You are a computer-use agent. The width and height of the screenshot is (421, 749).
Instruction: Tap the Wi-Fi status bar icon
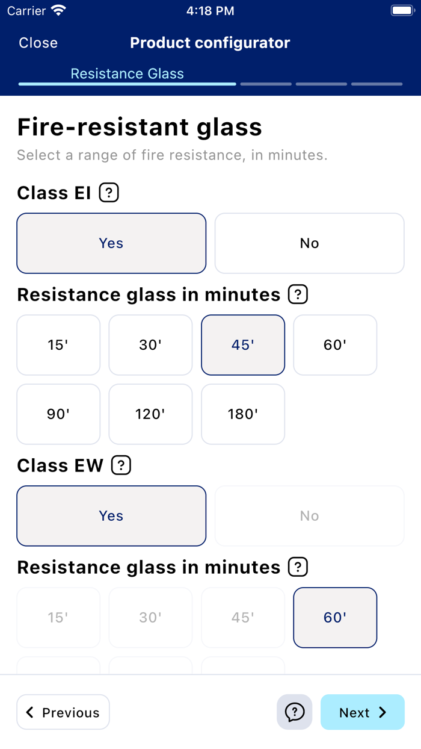[58, 11]
